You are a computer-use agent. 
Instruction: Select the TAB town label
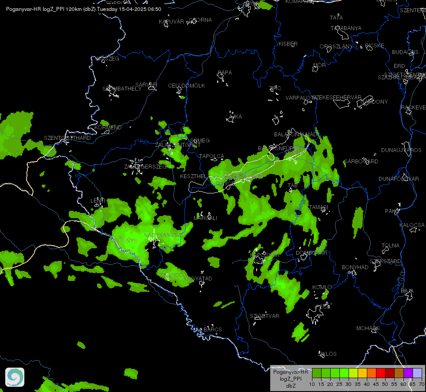292,185
